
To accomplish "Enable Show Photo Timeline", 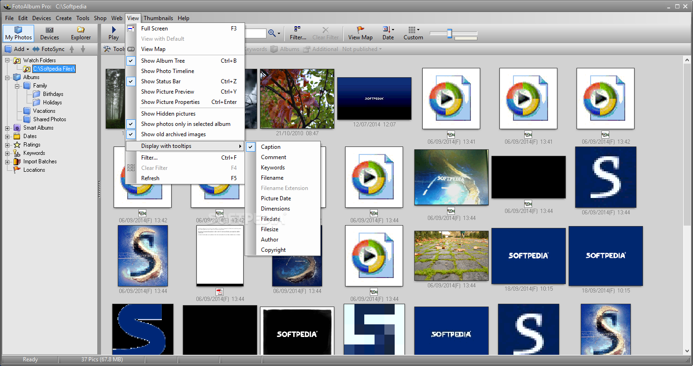I will pos(185,71).
